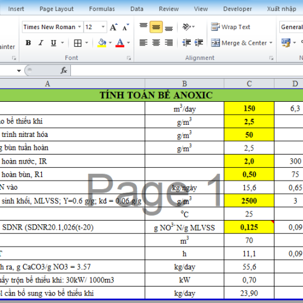Open the View tab
This screenshot has height=303, width=303.
tap(201, 9)
